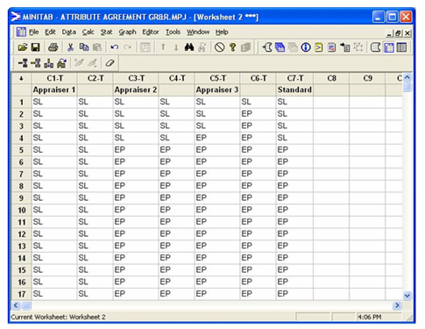
Task: Open the Data menu
Action: 69,32
